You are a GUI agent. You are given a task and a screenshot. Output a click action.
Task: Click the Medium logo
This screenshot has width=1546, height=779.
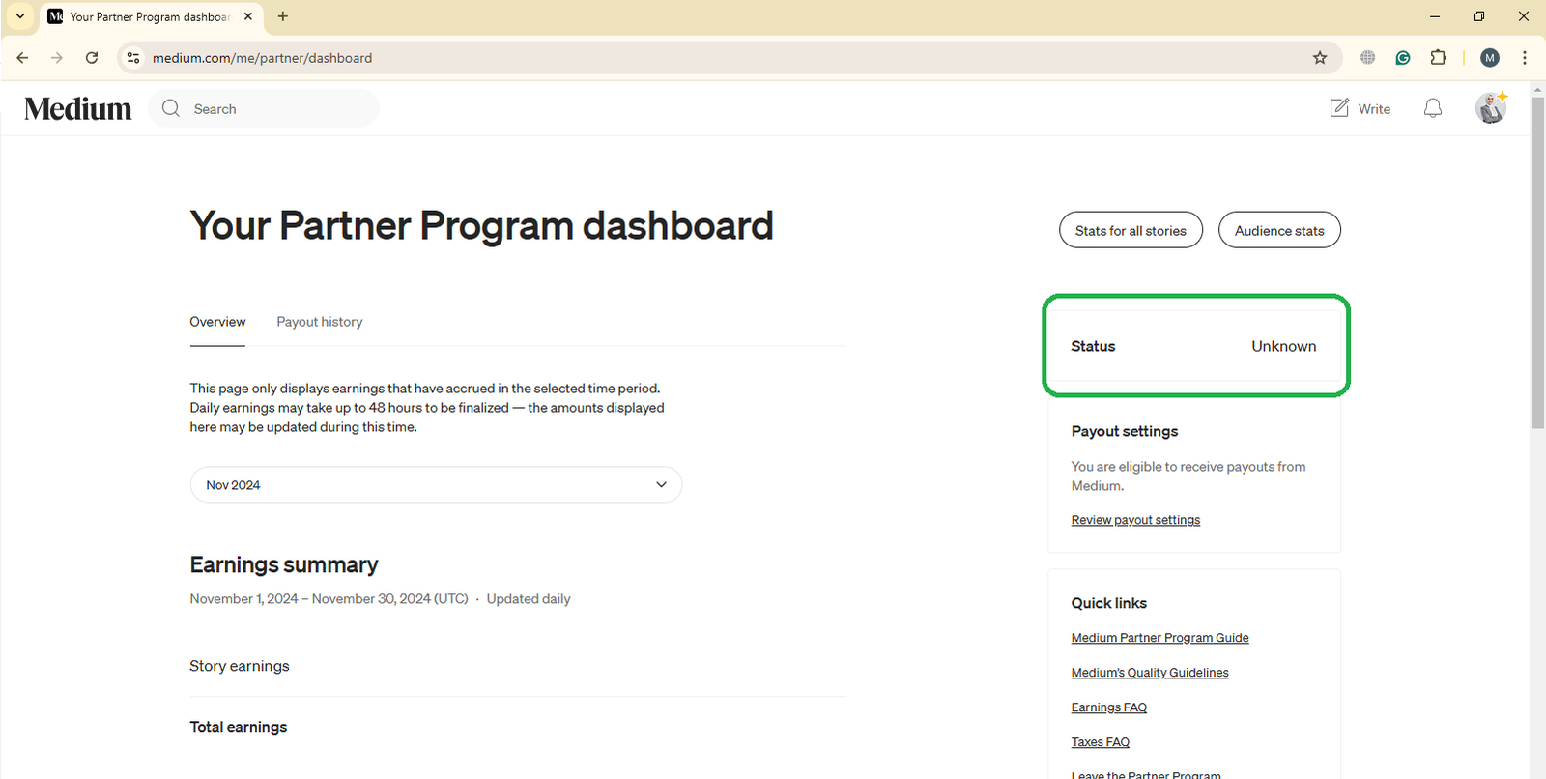(x=78, y=109)
